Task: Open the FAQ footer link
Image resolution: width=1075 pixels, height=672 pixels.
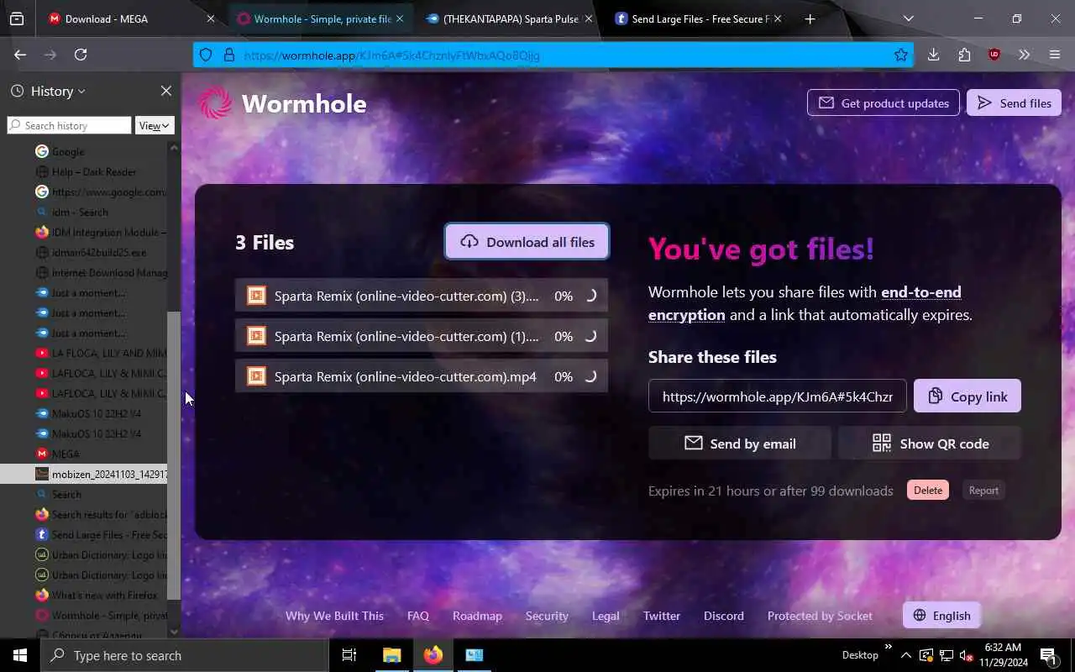Action: [x=417, y=616]
